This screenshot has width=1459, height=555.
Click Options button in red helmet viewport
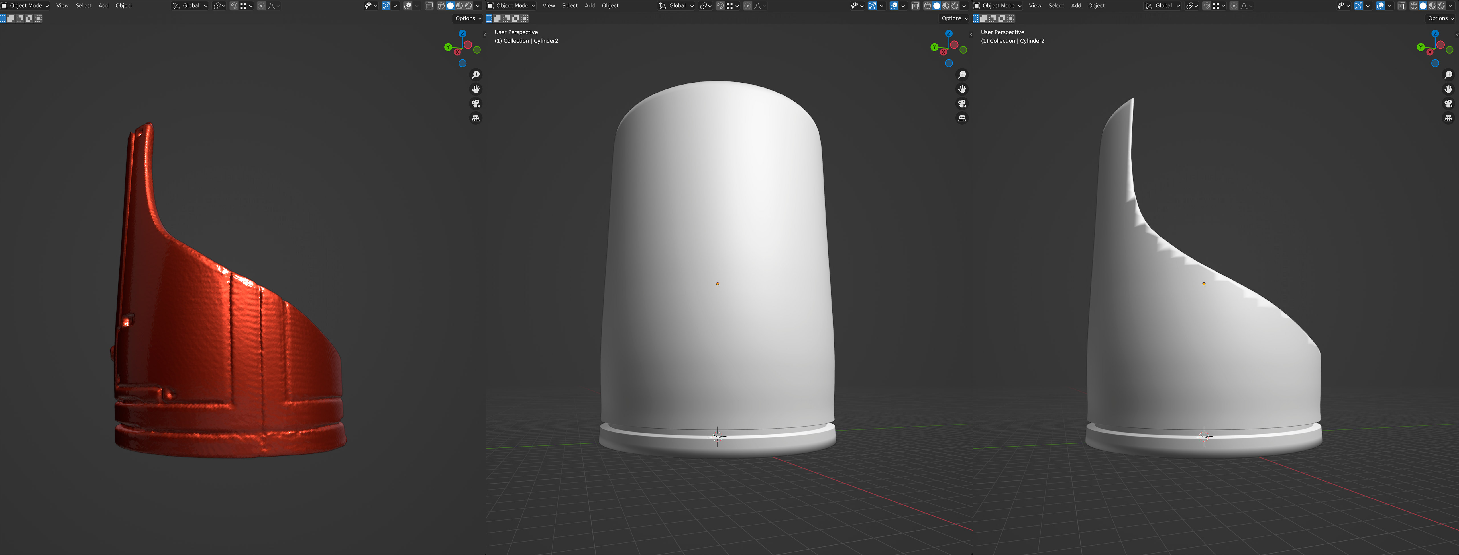pos(468,18)
